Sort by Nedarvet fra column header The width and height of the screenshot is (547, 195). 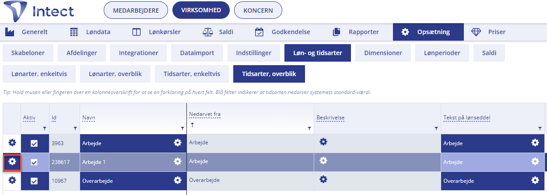coord(205,115)
